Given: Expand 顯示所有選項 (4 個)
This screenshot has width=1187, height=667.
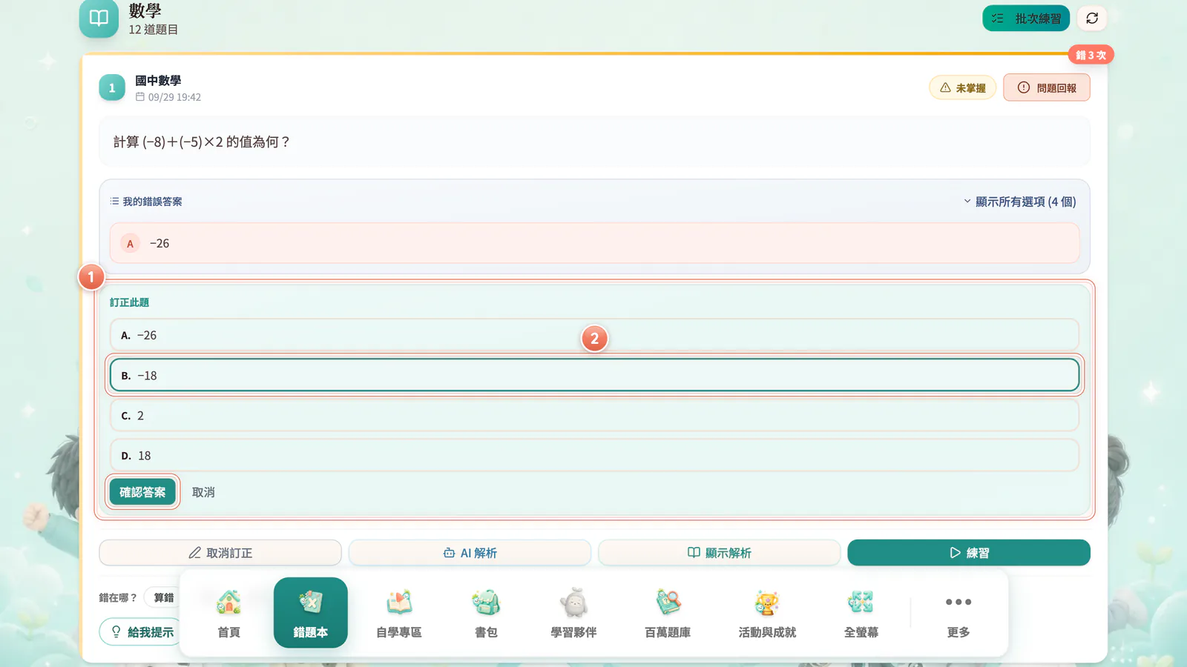Looking at the screenshot, I should tap(1019, 202).
